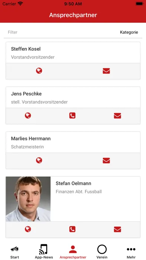
Task: Switch to the Start tab
Action: coord(15,253)
